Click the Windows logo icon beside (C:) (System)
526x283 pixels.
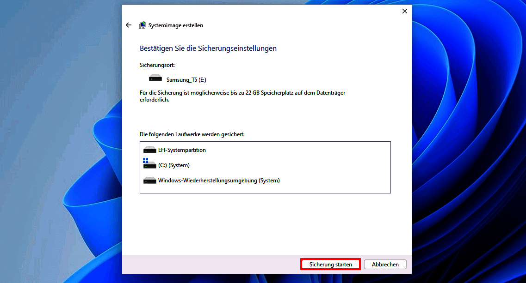145,161
